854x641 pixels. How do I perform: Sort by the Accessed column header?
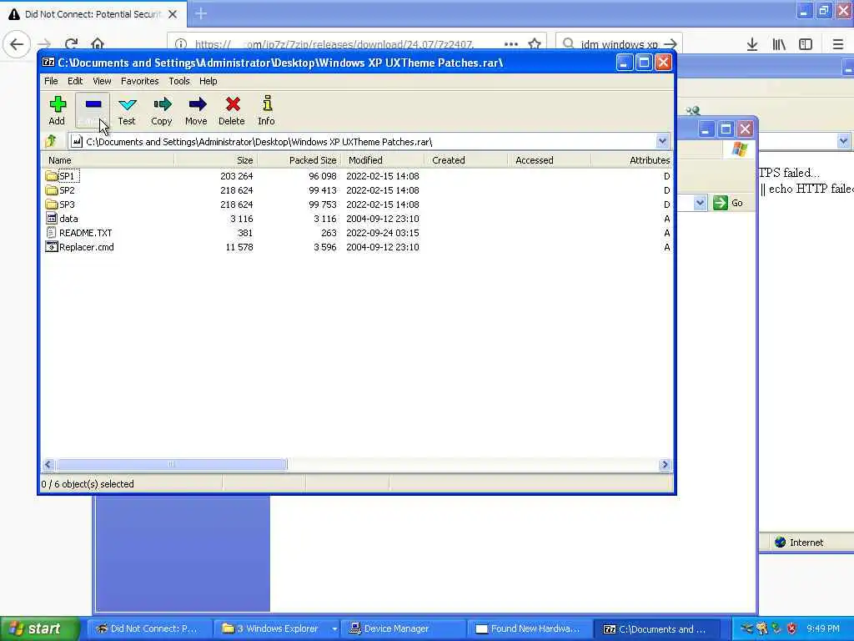[x=550, y=160]
